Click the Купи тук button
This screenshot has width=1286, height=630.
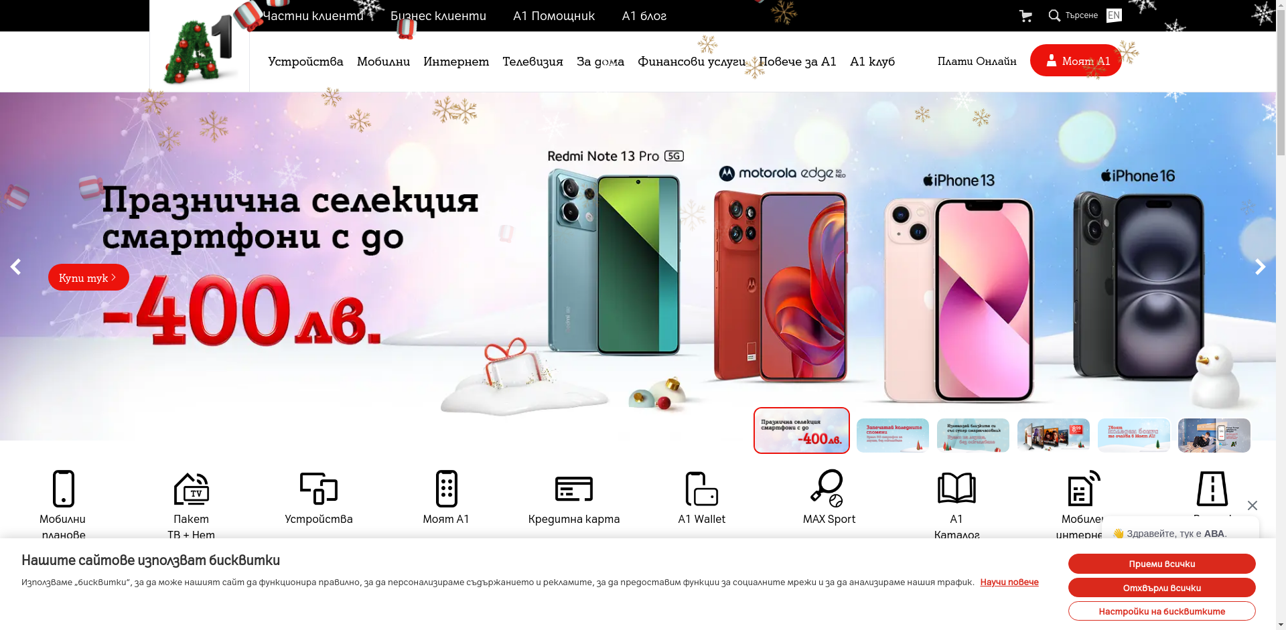(x=88, y=277)
